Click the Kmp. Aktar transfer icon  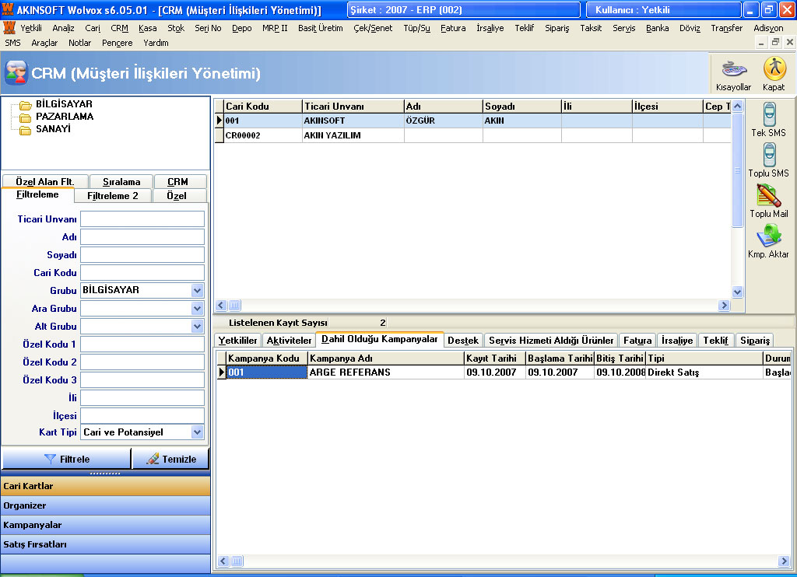tap(768, 241)
